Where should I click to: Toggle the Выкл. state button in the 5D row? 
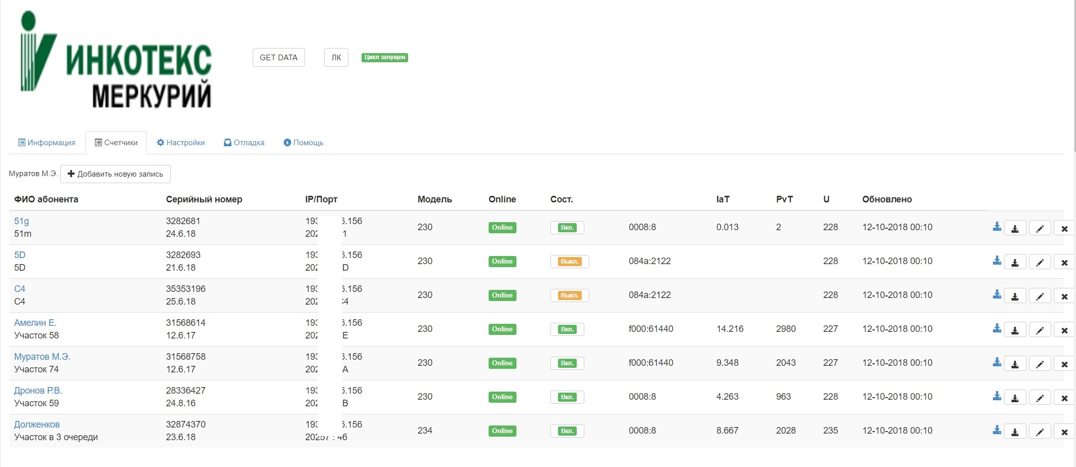(x=569, y=262)
